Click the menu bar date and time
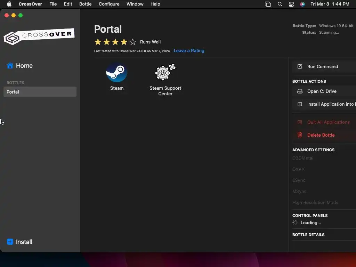The width and height of the screenshot is (356, 267). point(330,4)
